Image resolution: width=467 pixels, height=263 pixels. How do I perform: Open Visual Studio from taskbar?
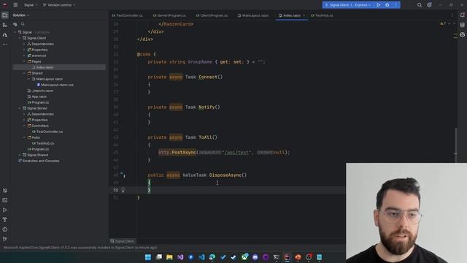coord(180,257)
